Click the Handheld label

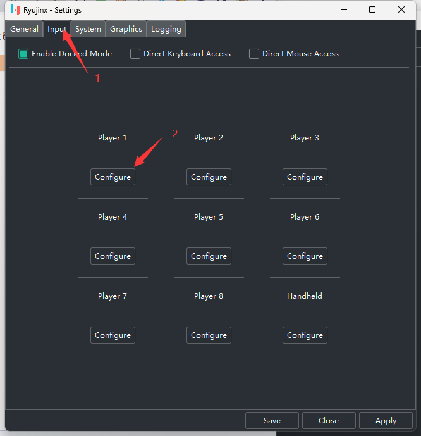[305, 296]
